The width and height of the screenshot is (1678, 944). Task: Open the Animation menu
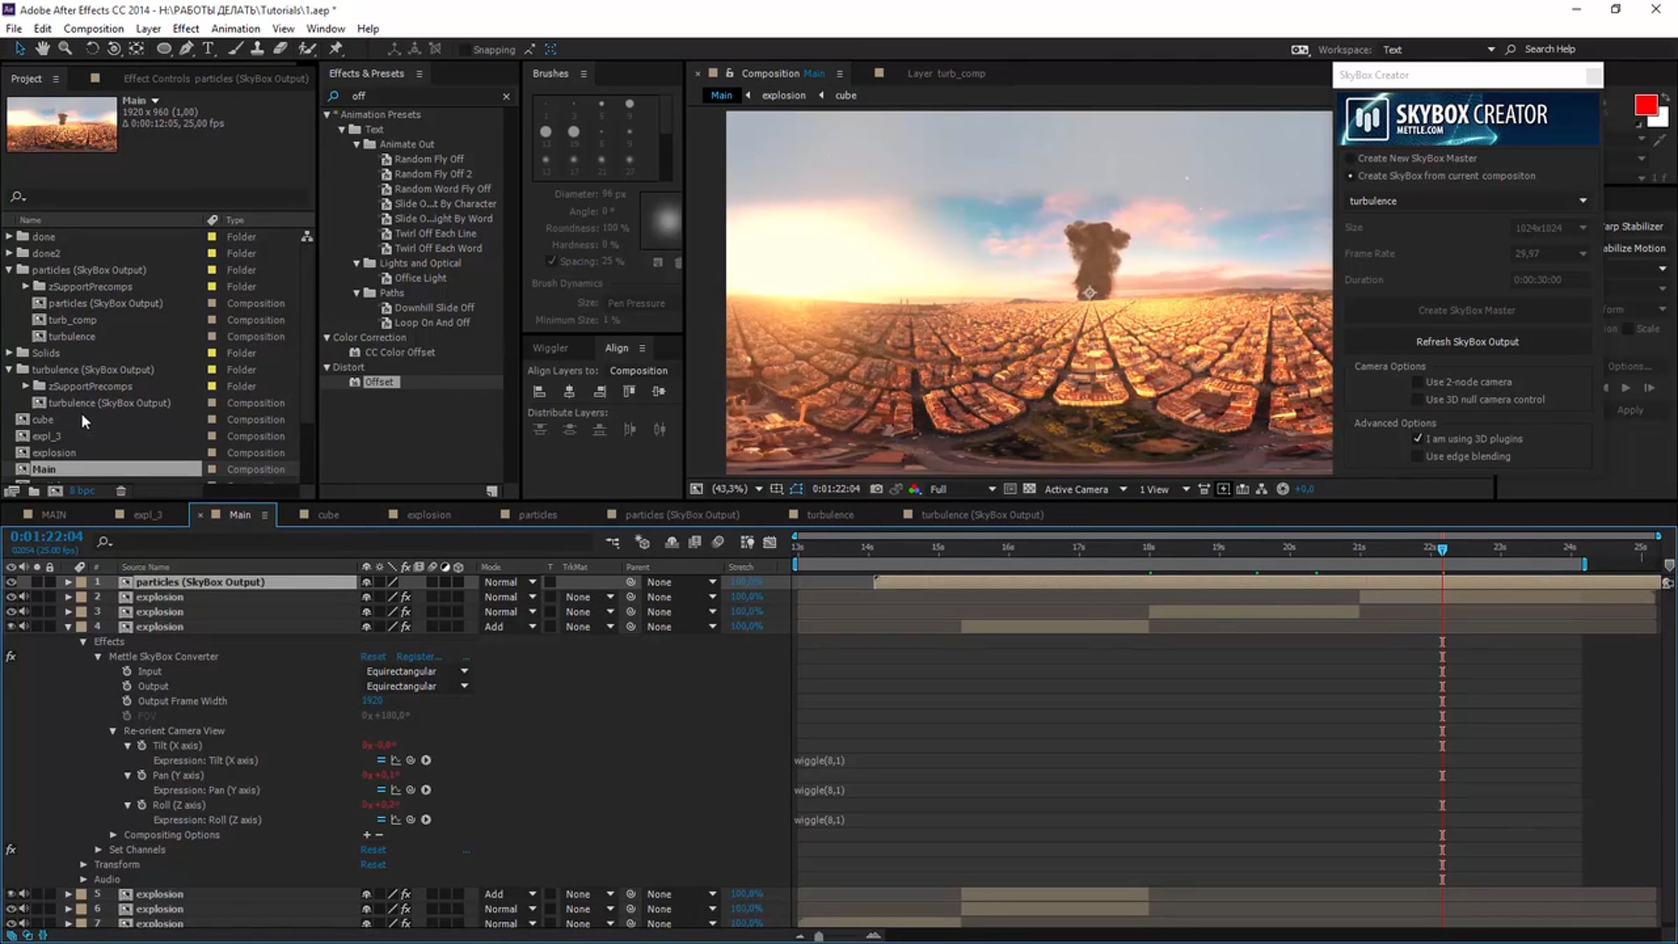236,29
